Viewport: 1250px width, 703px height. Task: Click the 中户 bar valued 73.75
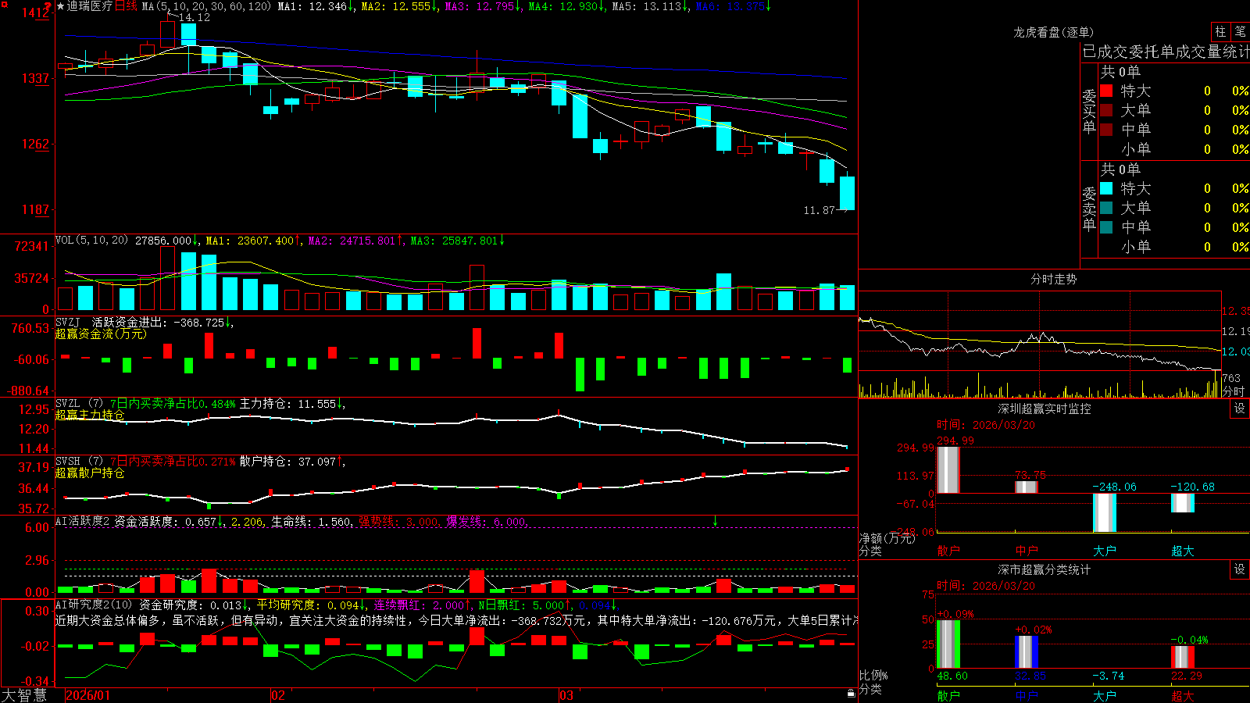point(1027,487)
